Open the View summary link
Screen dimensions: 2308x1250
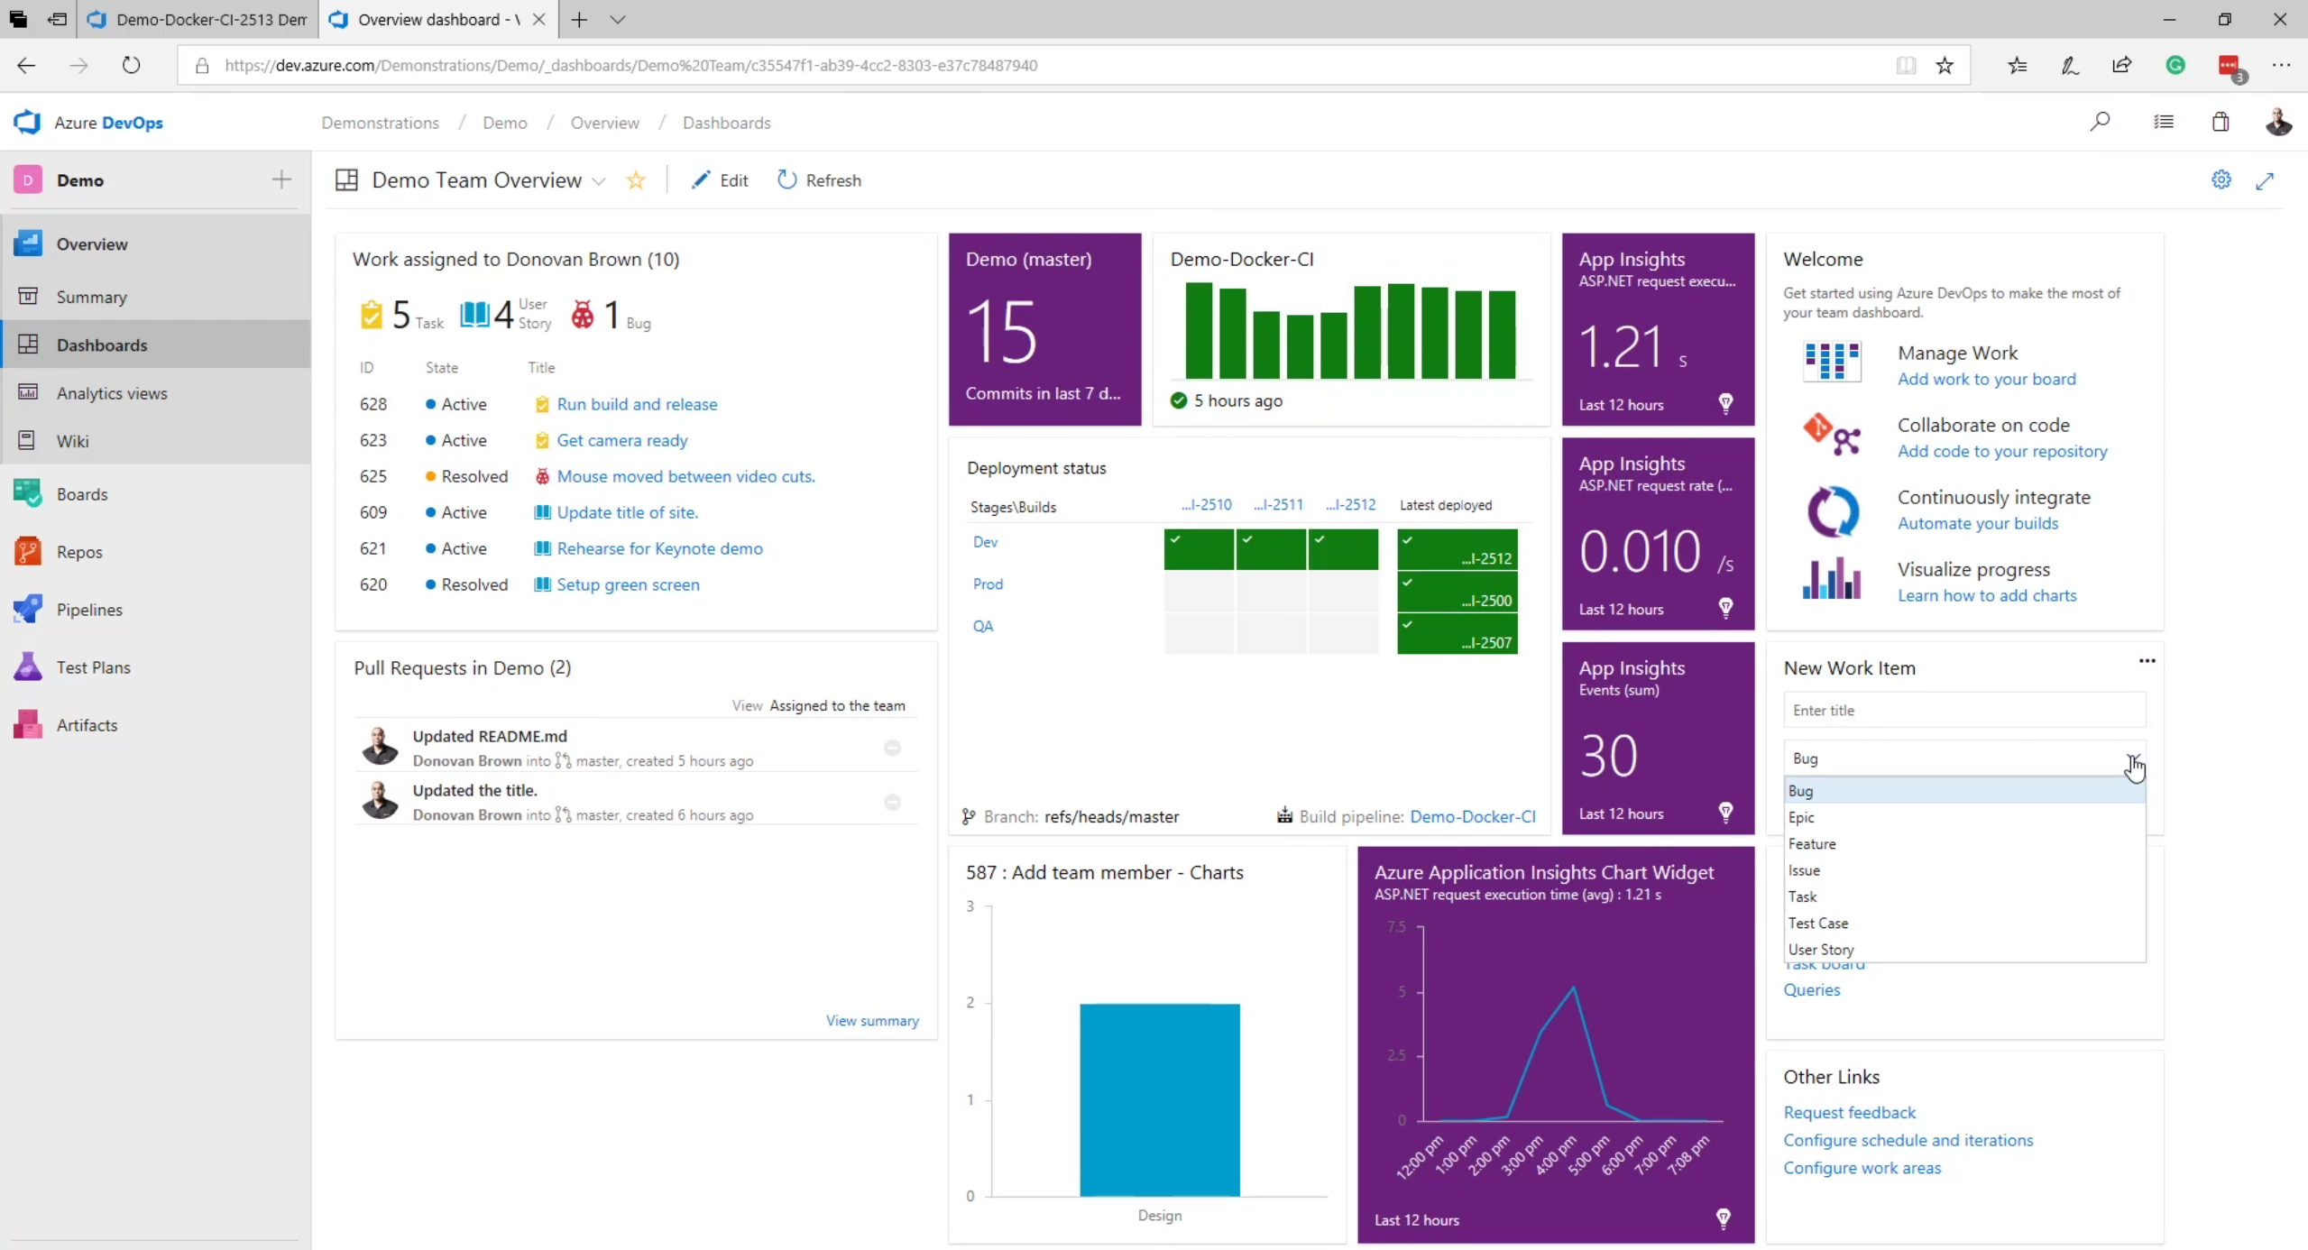(x=872, y=1020)
